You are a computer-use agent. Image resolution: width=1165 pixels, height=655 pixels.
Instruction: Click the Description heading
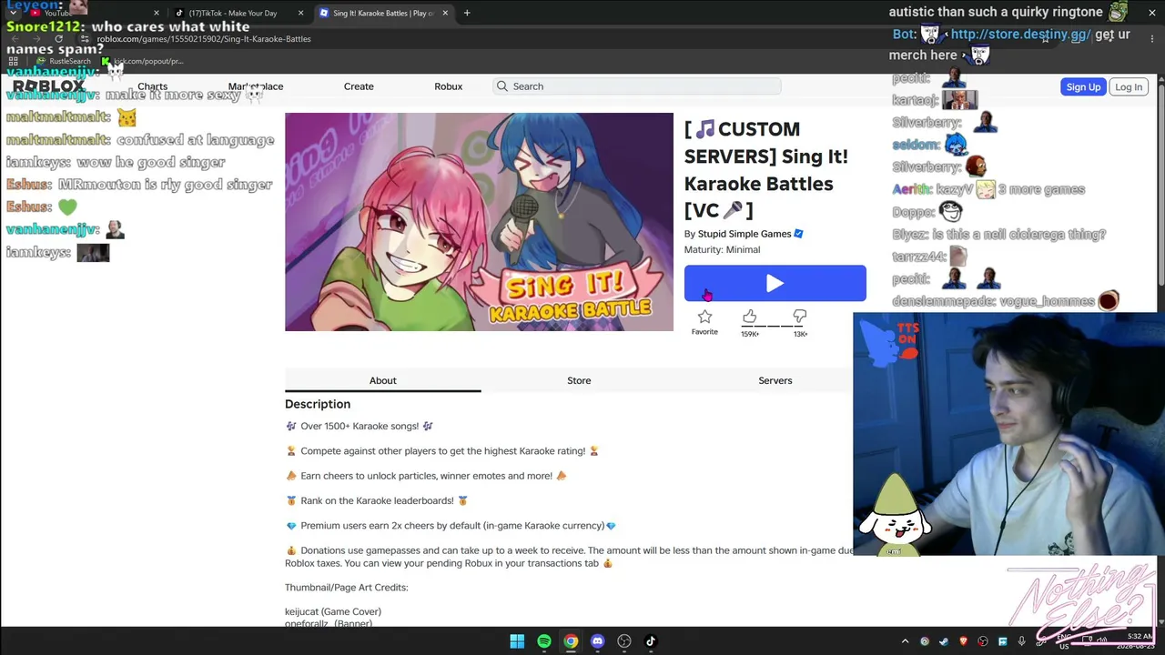pos(318,404)
